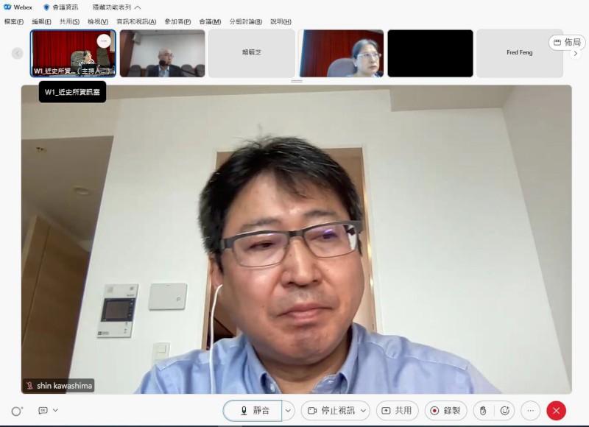Open closed captions icon at bottom left

[43, 411]
